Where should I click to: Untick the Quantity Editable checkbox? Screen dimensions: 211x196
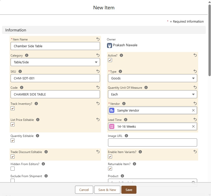click(x=13, y=140)
